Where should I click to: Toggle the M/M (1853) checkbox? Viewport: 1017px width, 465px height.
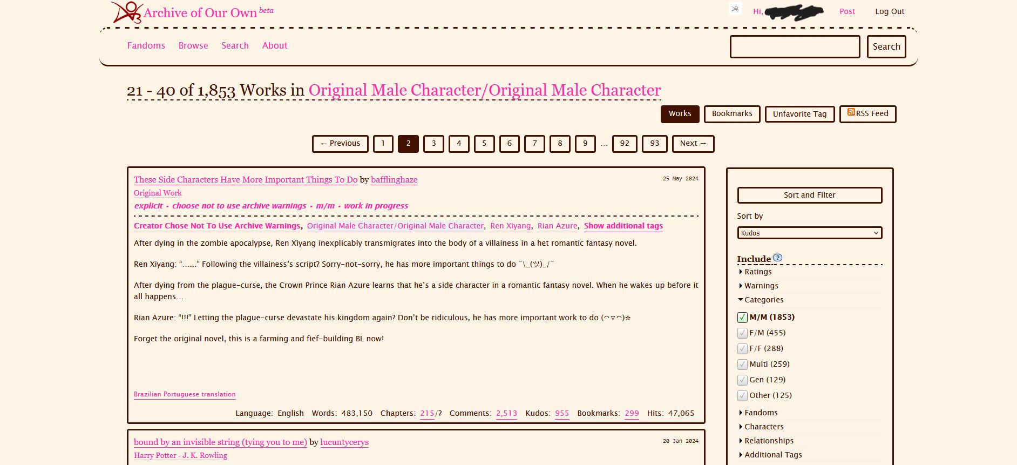[x=743, y=317]
